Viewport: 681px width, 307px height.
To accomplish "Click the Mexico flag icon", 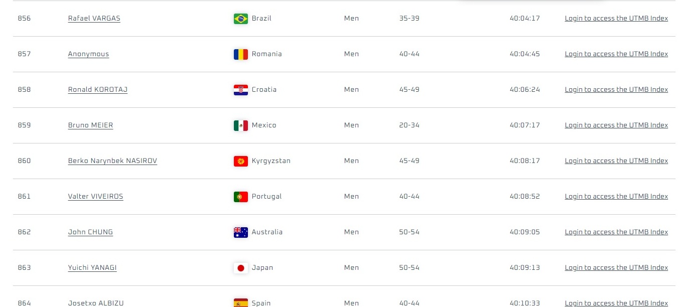I will pos(240,125).
